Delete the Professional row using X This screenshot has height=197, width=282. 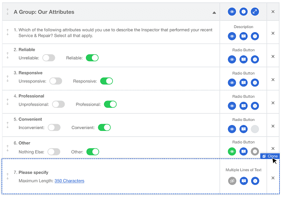(272, 102)
